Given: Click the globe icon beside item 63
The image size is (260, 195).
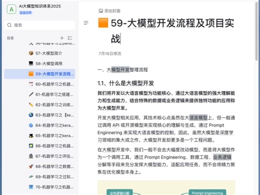Looking at the screenshot, I should coord(31,115).
